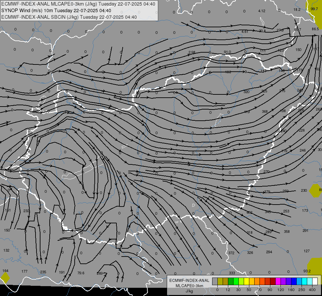Click the map value '91.0'

pos(227,52)
